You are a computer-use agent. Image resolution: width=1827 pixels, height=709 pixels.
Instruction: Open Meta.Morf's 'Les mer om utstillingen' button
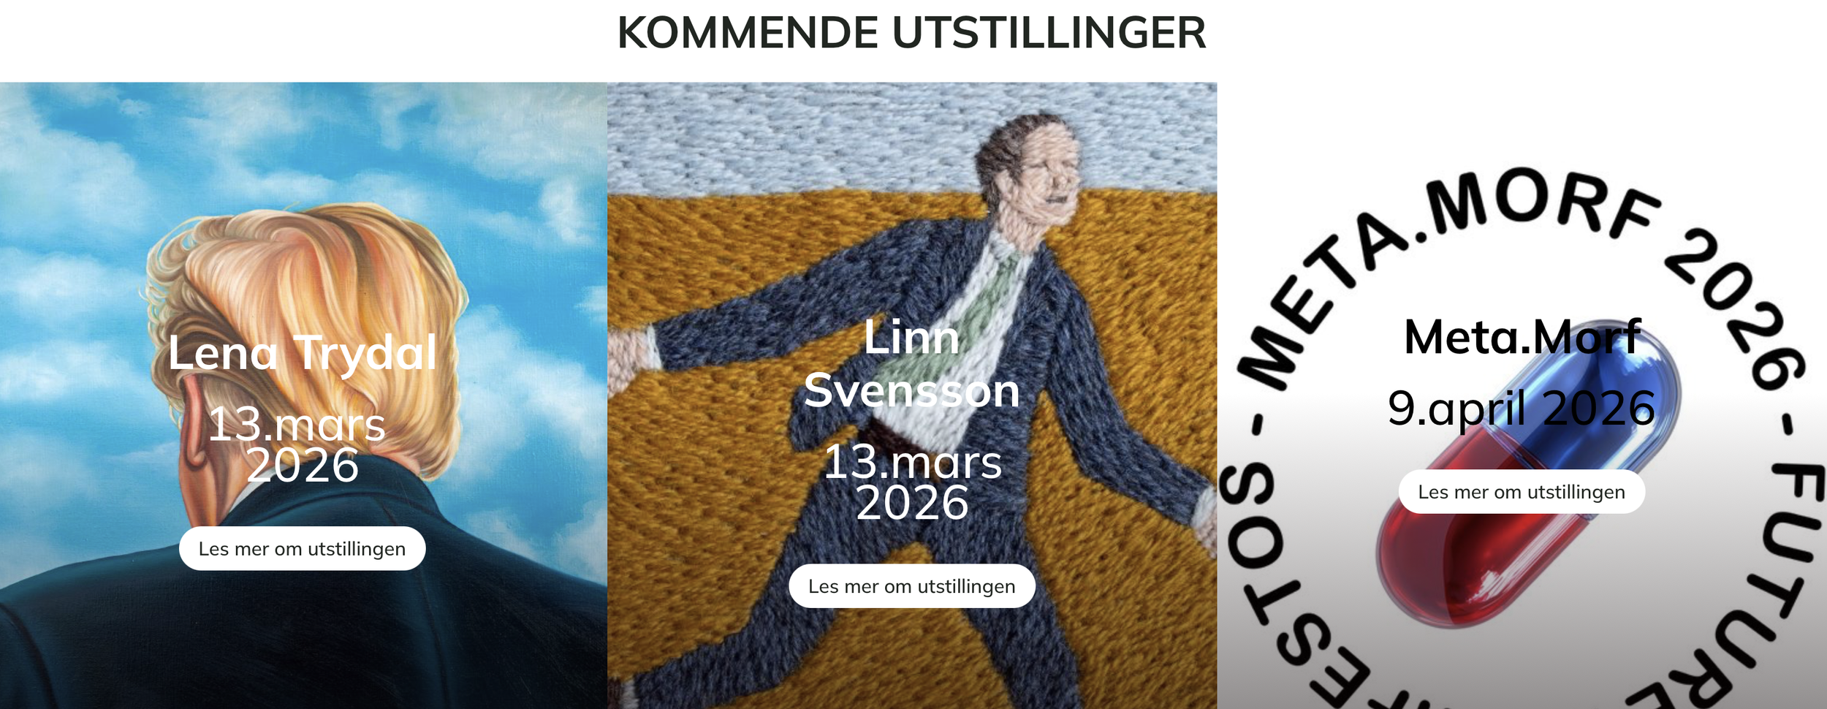coord(1522,491)
